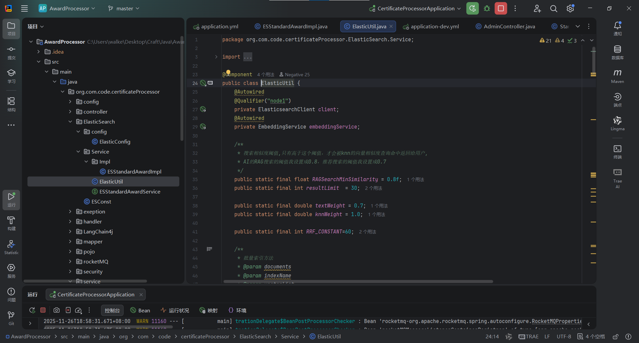The height and width of the screenshot is (343, 639).
Task: Open AwardProcessor project dropdown
Action: pos(67,8)
